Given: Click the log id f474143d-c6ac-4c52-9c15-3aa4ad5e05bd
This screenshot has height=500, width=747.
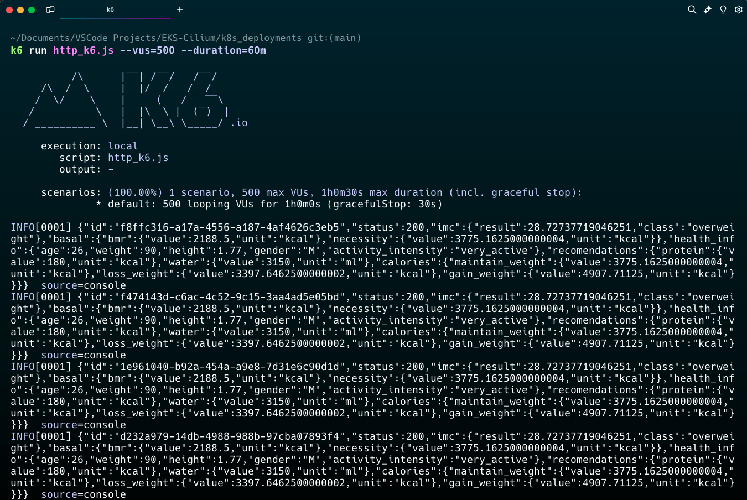Looking at the screenshot, I should coord(230,297).
